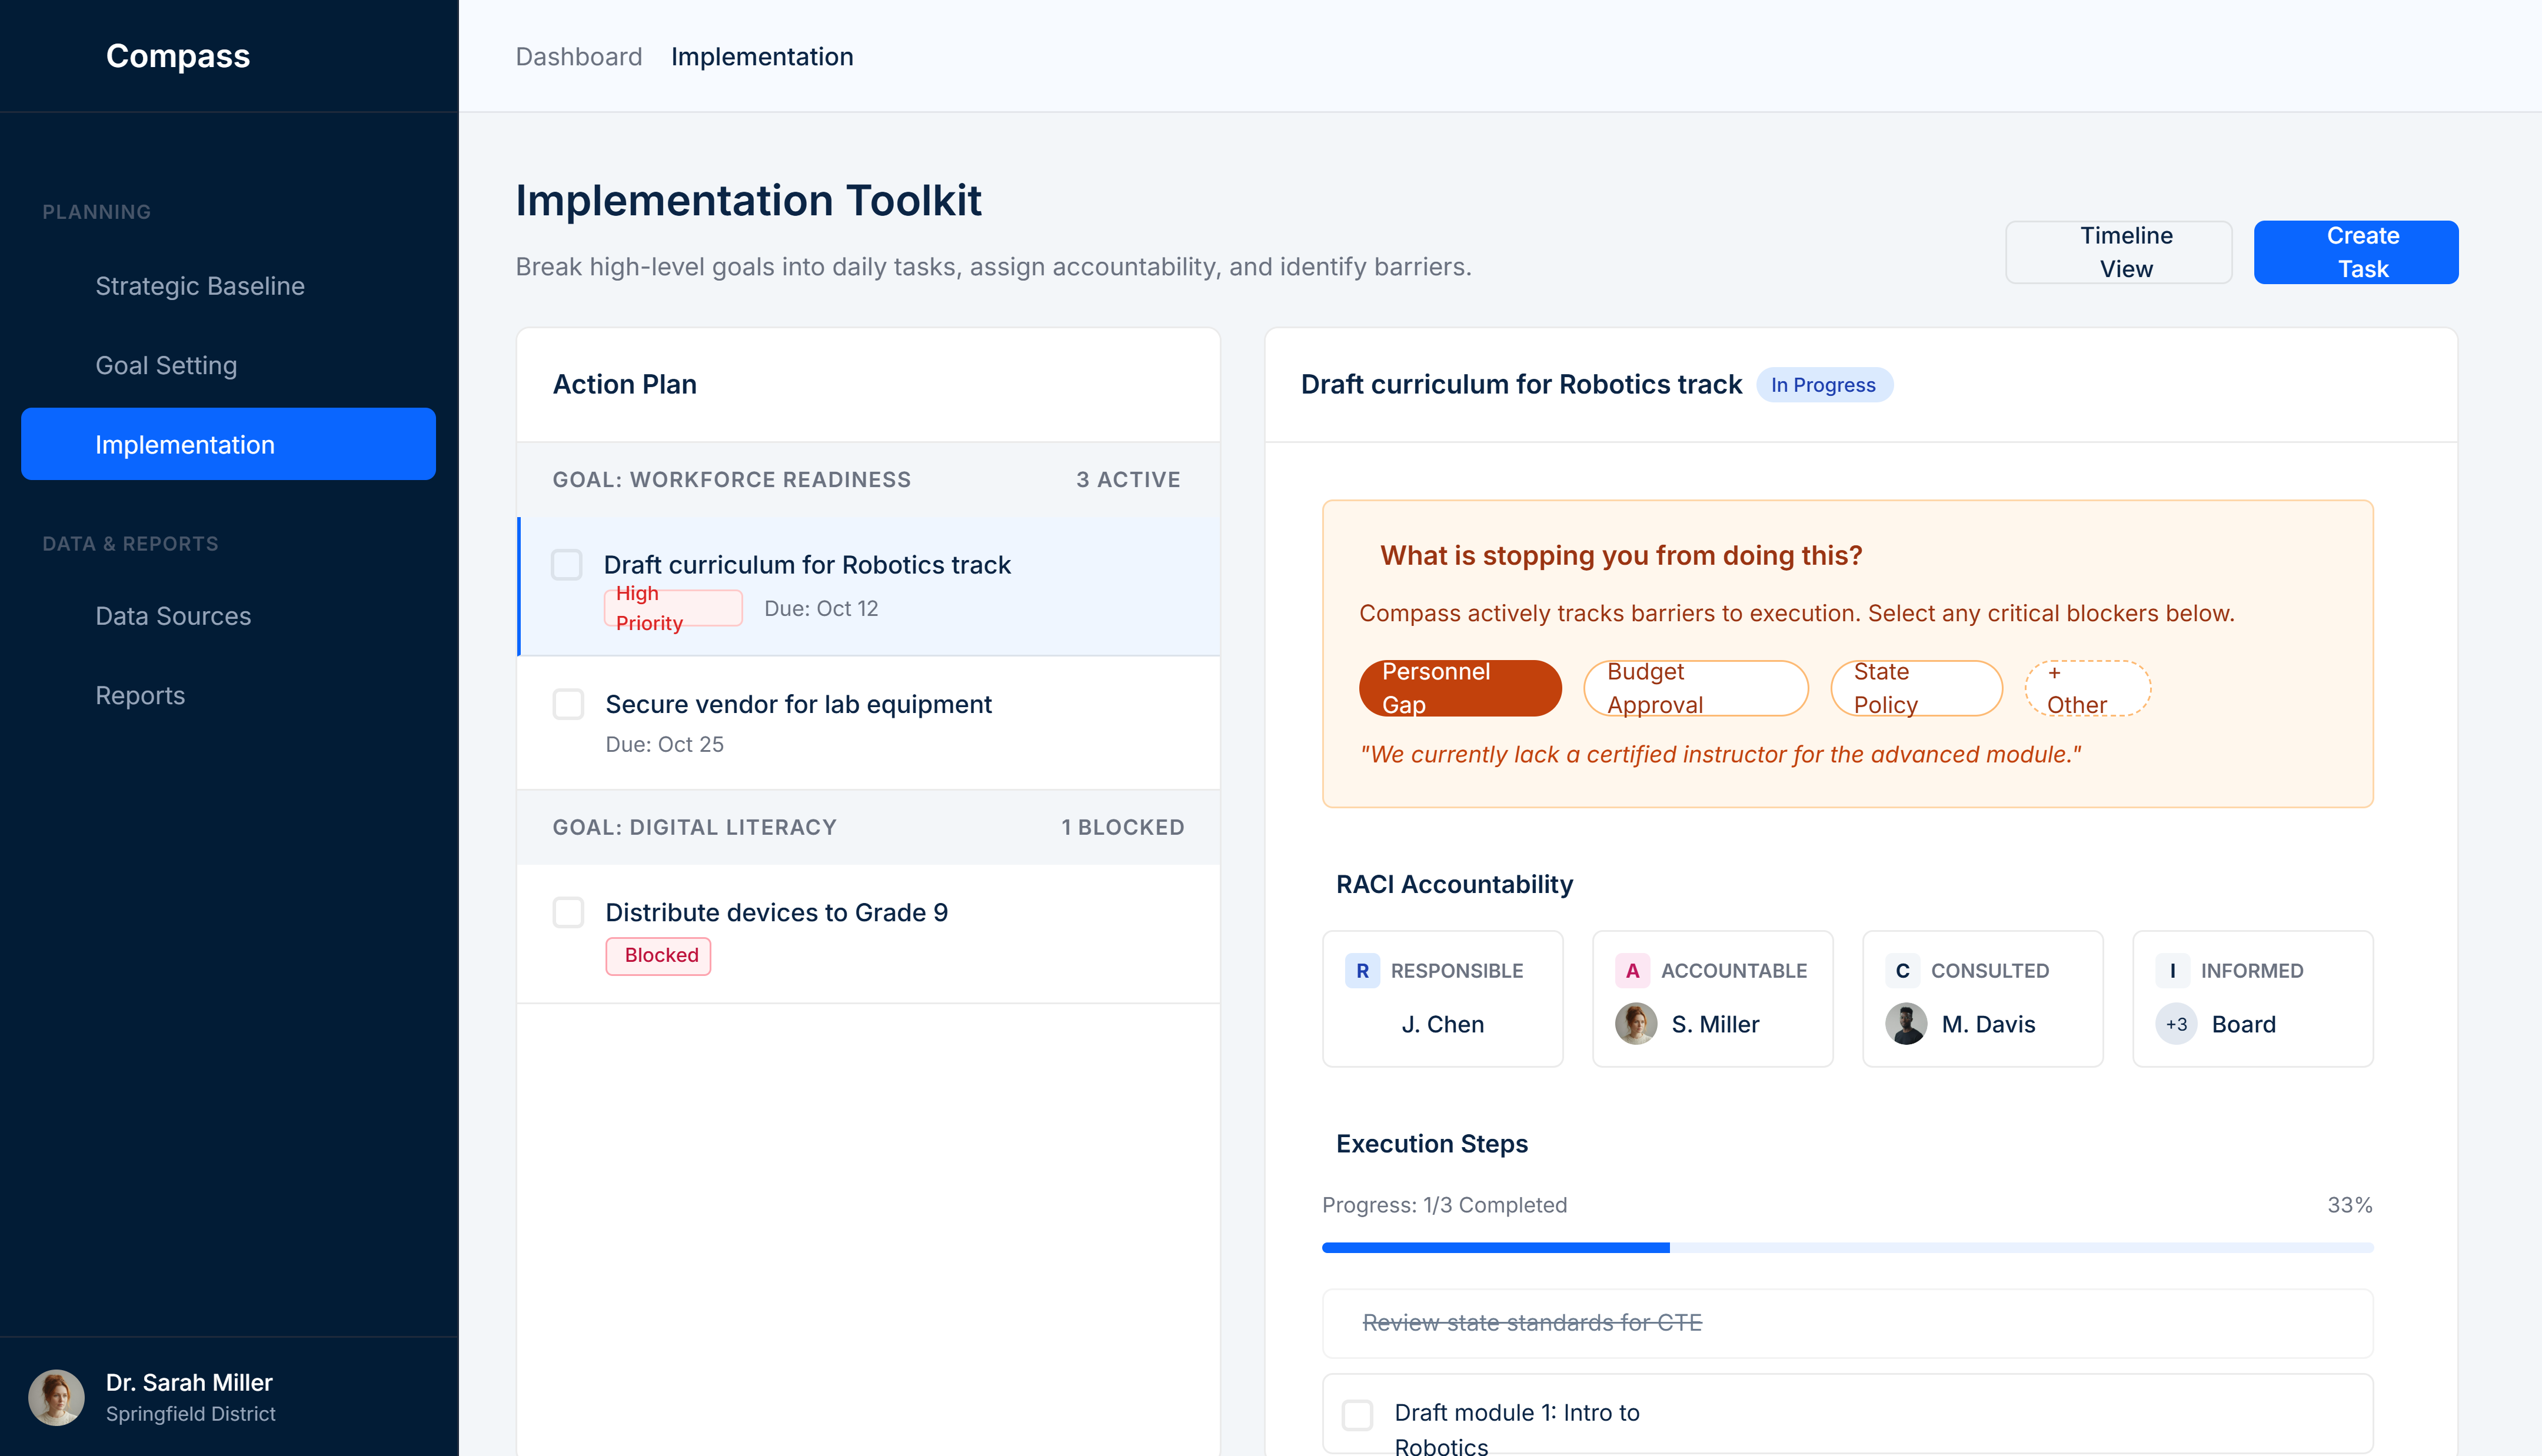
Task: Check the Secure vendor for lab equipment task
Action: [x=568, y=704]
